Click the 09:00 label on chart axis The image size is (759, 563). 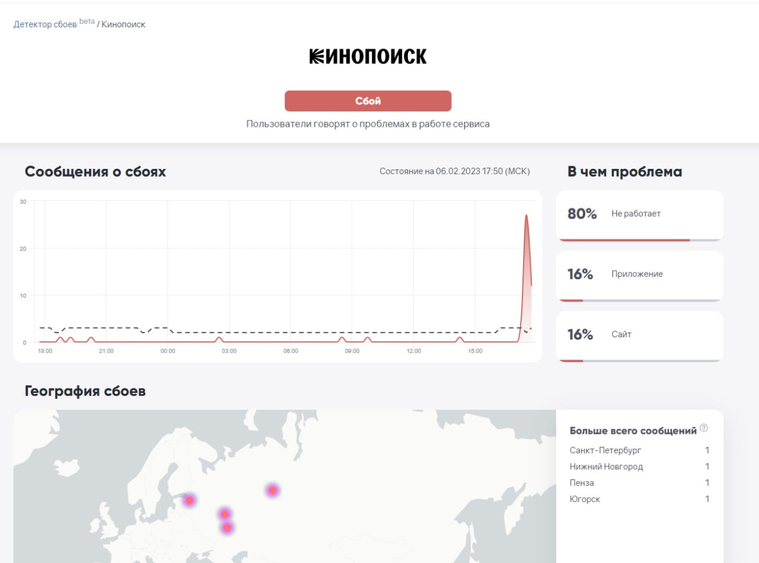click(352, 351)
